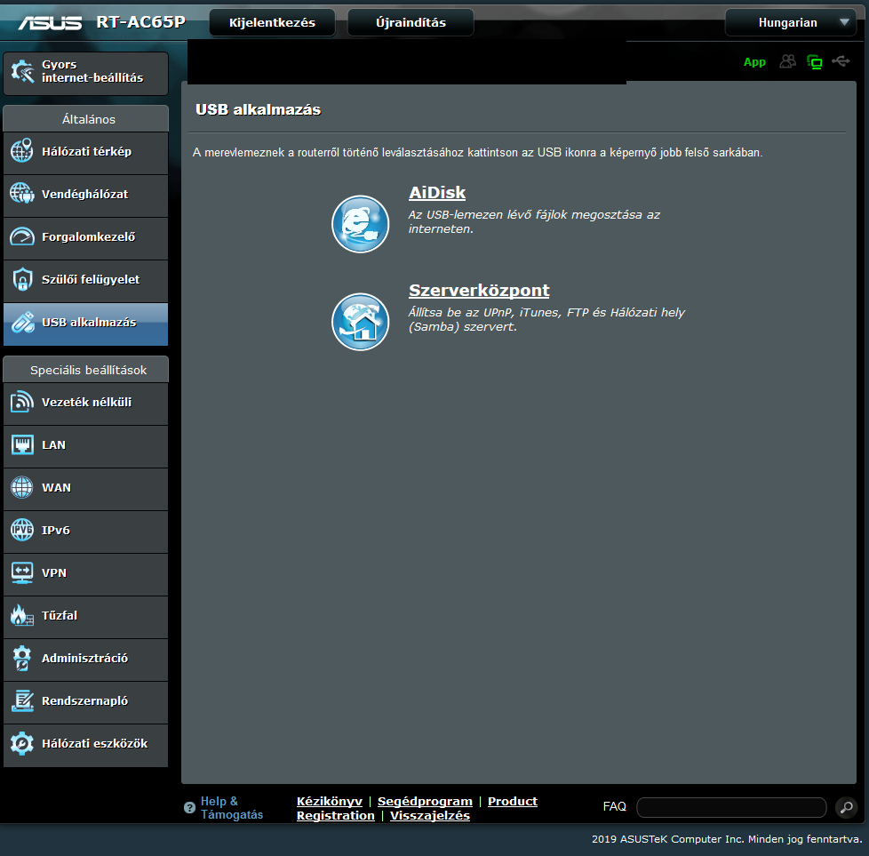869x856 pixels.
Task: Click the WAN globe icon
Action: (x=22, y=487)
